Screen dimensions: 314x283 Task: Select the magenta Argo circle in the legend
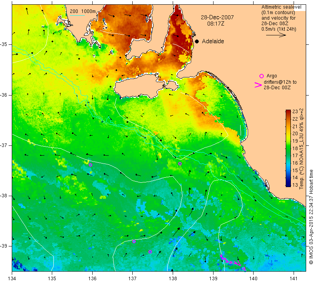point(261,76)
